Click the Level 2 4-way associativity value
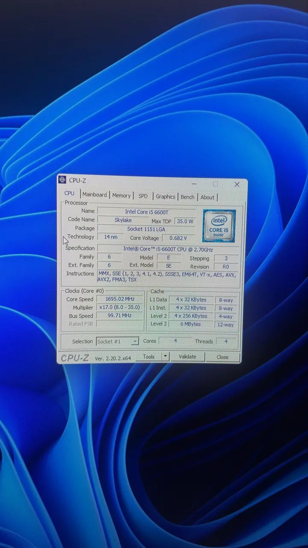Image resolution: width=308 pixels, height=548 pixels. click(225, 316)
